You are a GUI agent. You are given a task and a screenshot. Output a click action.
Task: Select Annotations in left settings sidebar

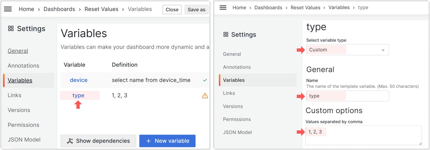pyautogui.click(x=23, y=66)
